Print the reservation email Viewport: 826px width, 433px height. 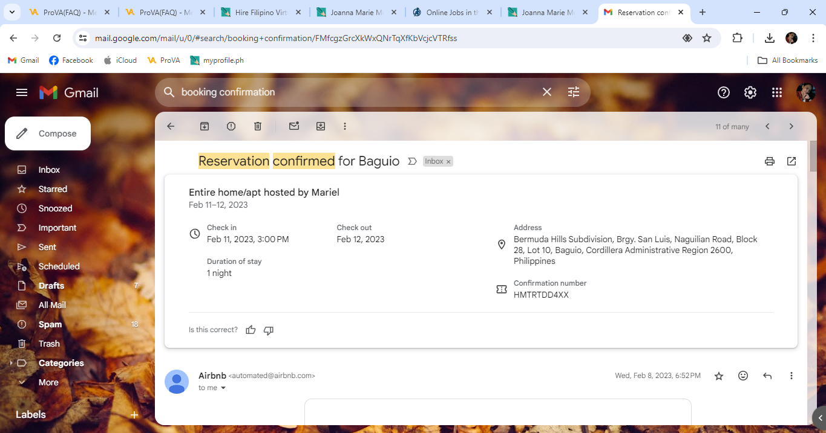[770, 161]
